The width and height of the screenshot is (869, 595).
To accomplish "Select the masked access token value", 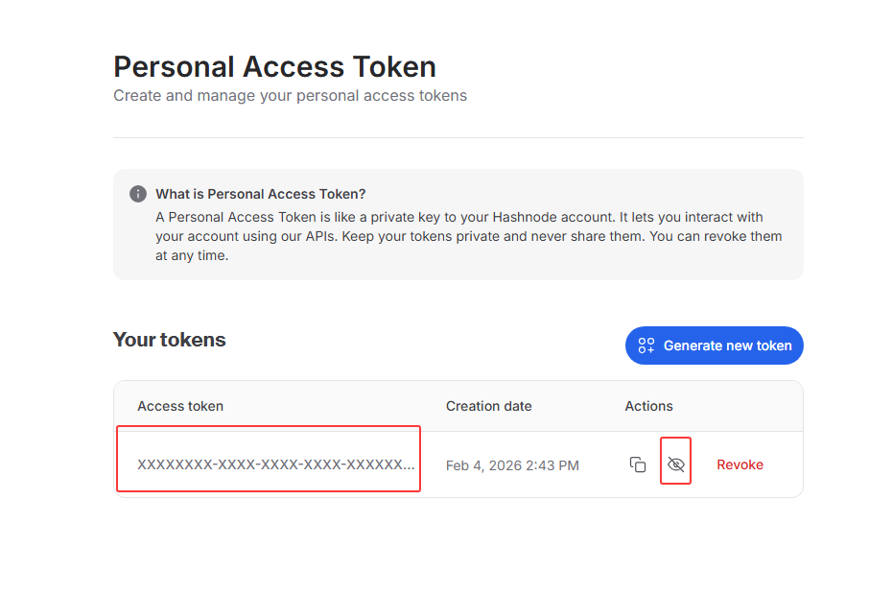I will click(275, 464).
